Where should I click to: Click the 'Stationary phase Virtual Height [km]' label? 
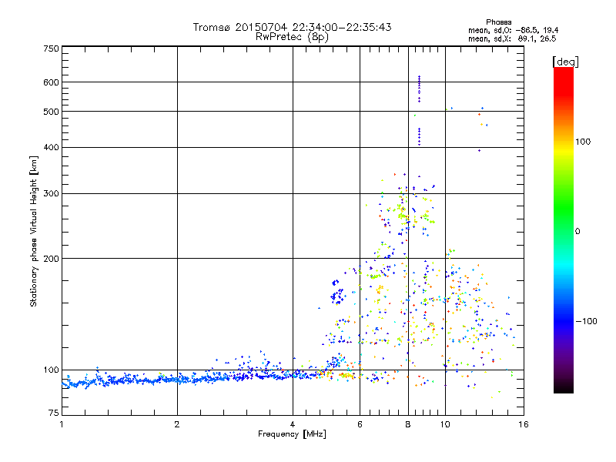pos(34,231)
